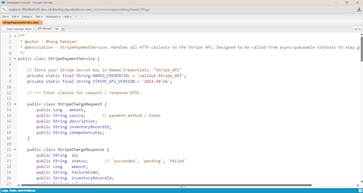Click the site information icon in address bar
The height and width of the screenshot is (193, 363).
[x=4, y=10]
